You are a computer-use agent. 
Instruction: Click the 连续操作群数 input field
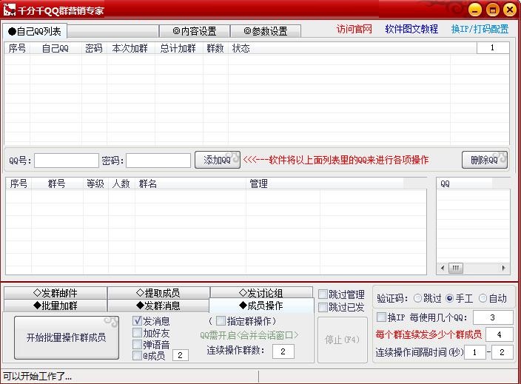click(x=283, y=351)
